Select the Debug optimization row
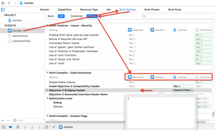 click(58, 102)
